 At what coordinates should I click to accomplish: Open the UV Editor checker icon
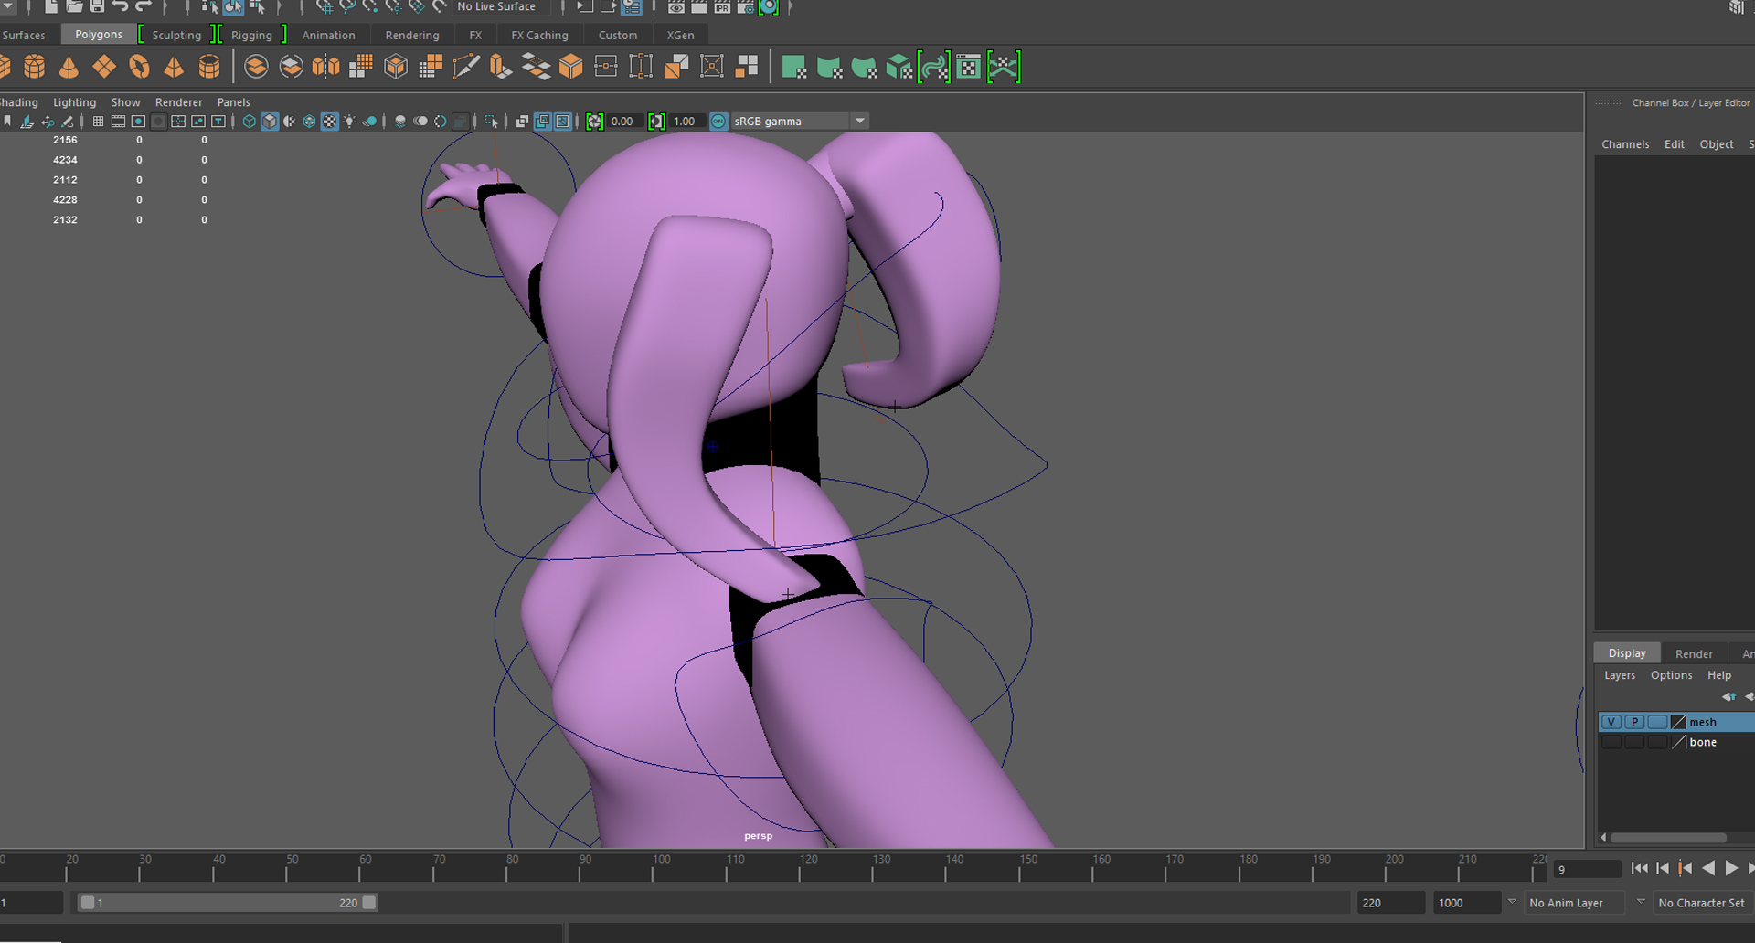click(969, 67)
